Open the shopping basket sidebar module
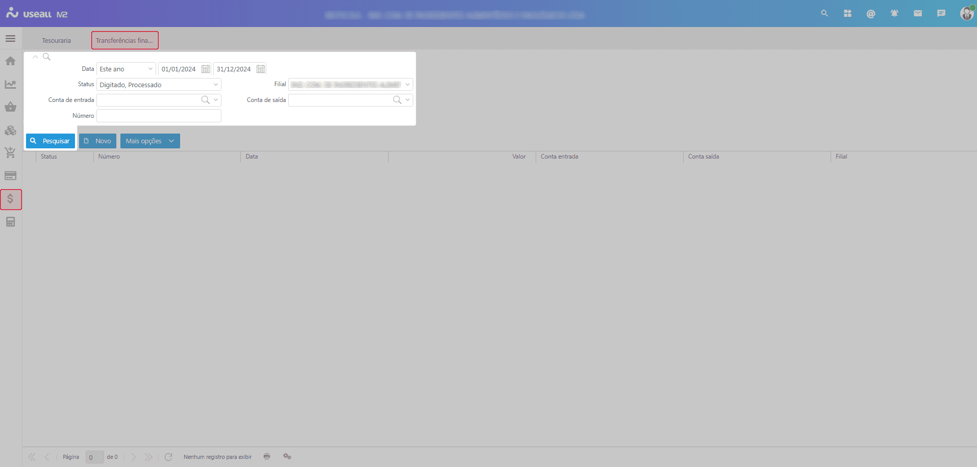Screen dimensions: 977x467 (10, 107)
